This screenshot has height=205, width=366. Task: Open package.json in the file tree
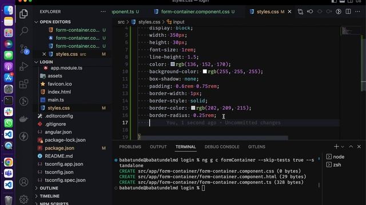coord(59,148)
